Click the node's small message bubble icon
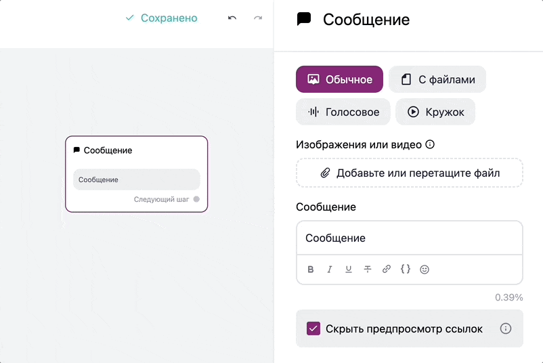Image resolution: width=543 pixels, height=363 pixels. pos(77,150)
